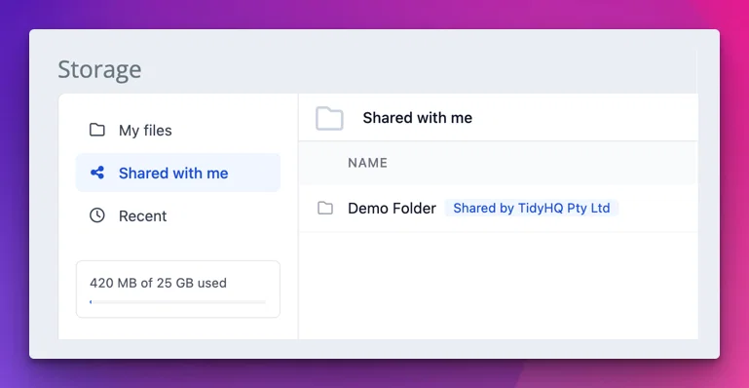Open the Recent files list

[177, 215]
